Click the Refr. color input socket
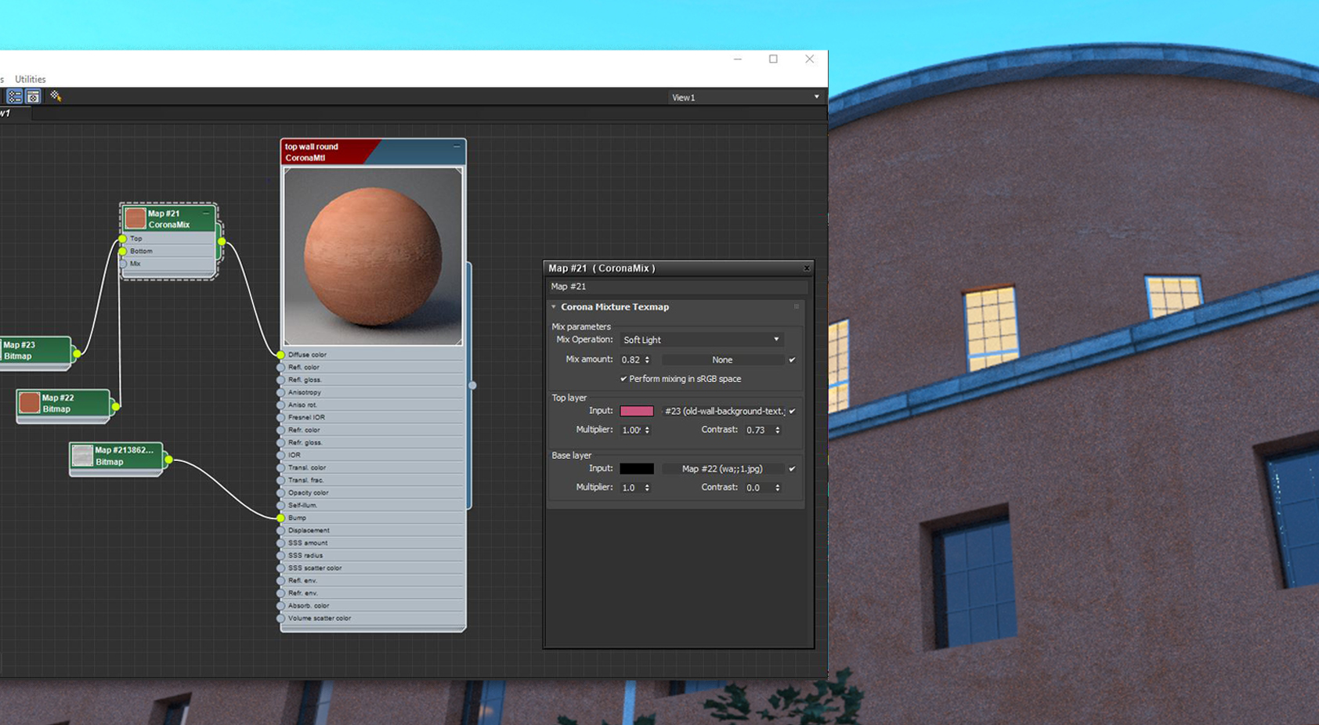This screenshot has width=1319, height=725. pyautogui.click(x=280, y=430)
